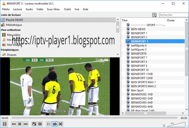The width and height of the screenshot is (189, 128).
Task: Pause playback with the pause button
Action: 5,124
